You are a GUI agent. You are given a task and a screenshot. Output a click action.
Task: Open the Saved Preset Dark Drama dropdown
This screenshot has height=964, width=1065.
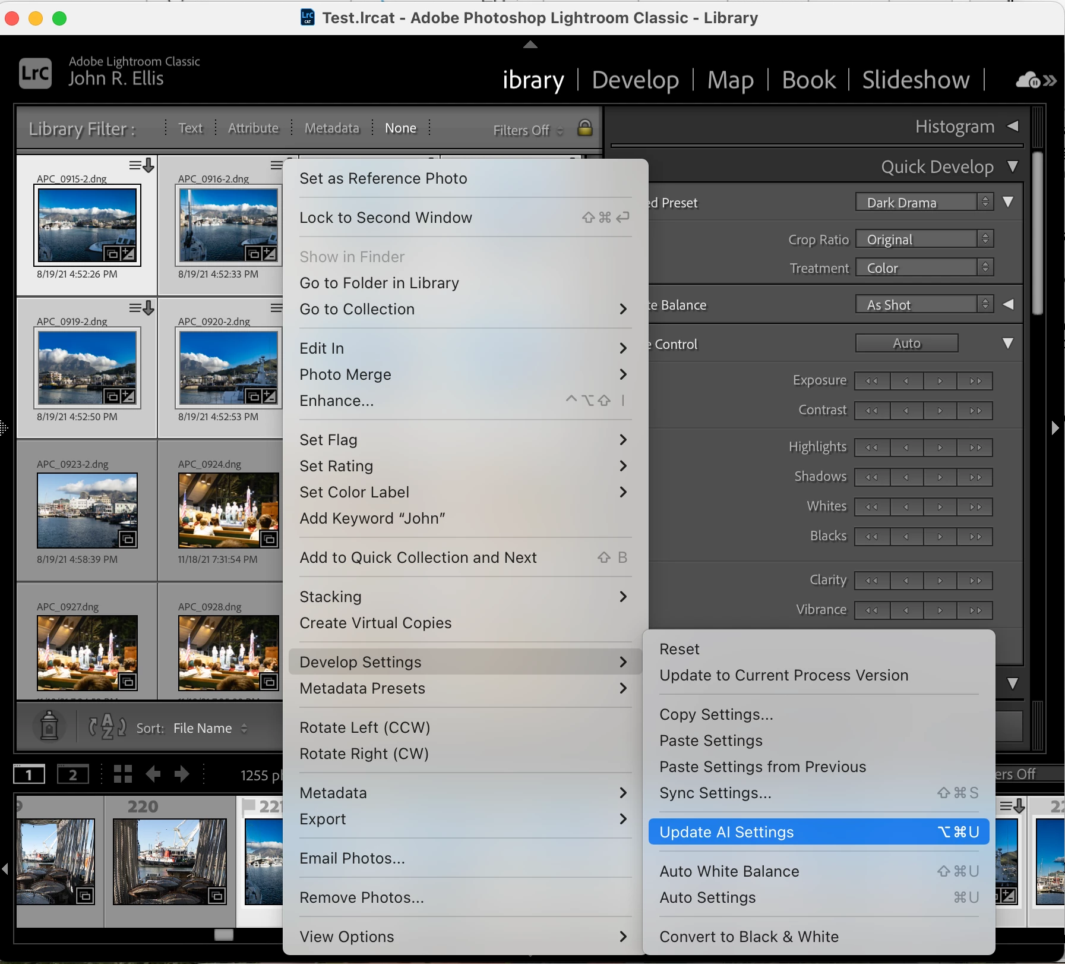pos(924,202)
